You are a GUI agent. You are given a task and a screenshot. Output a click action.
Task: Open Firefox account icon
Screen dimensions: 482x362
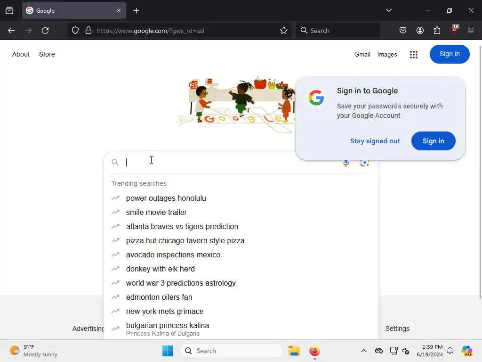coord(420,31)
